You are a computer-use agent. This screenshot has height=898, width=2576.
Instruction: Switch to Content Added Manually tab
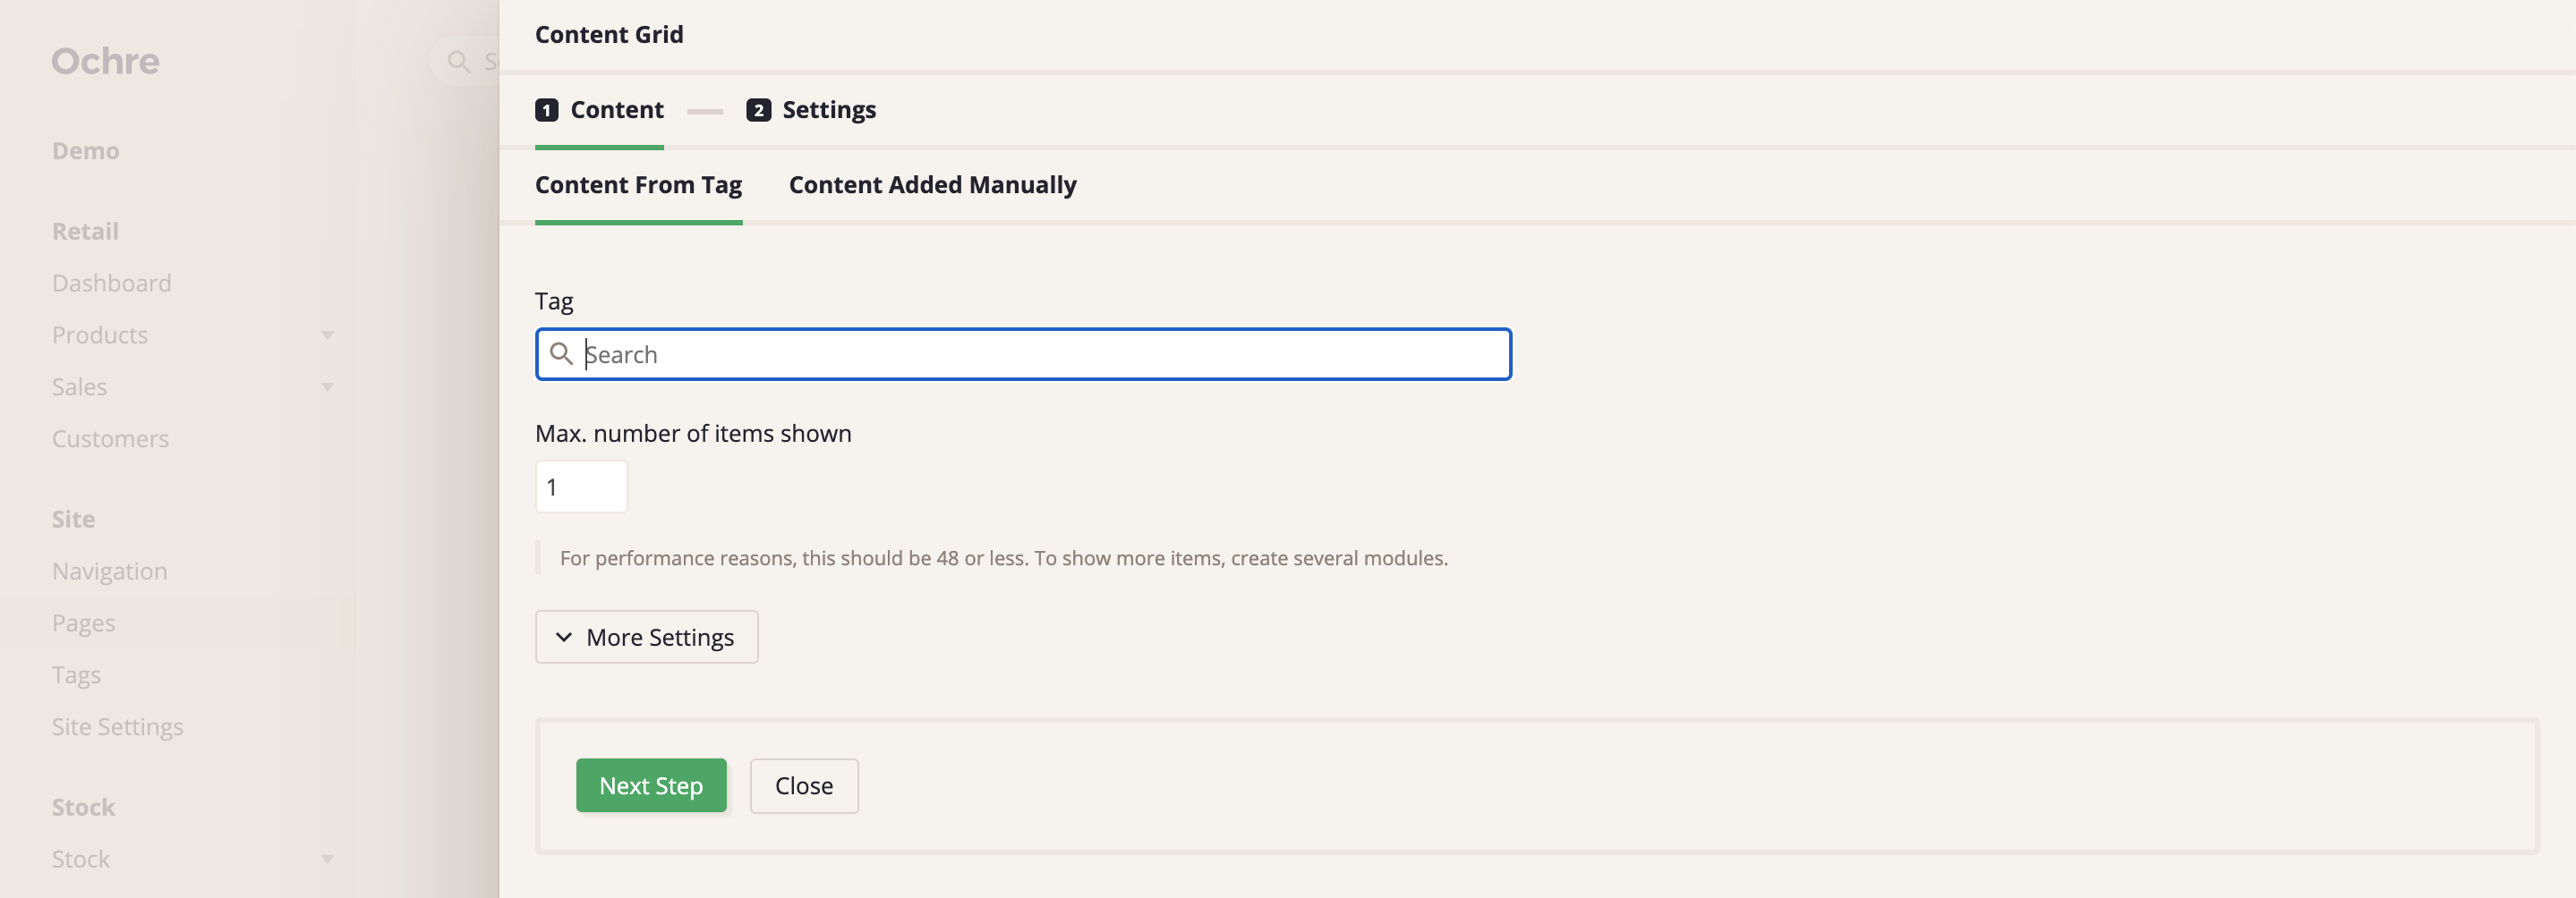(x=932, y=185)
